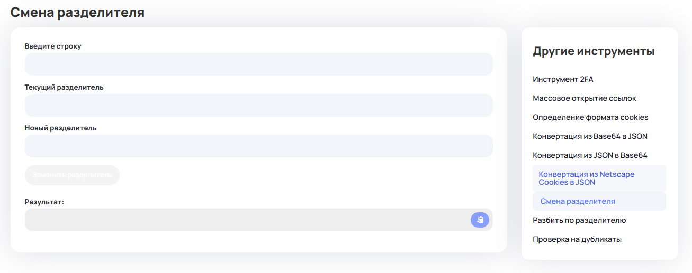The height and width of the screenshot is (273, 692).
Task: Open 'Определение формата cookies' tool
Action: 590,117
